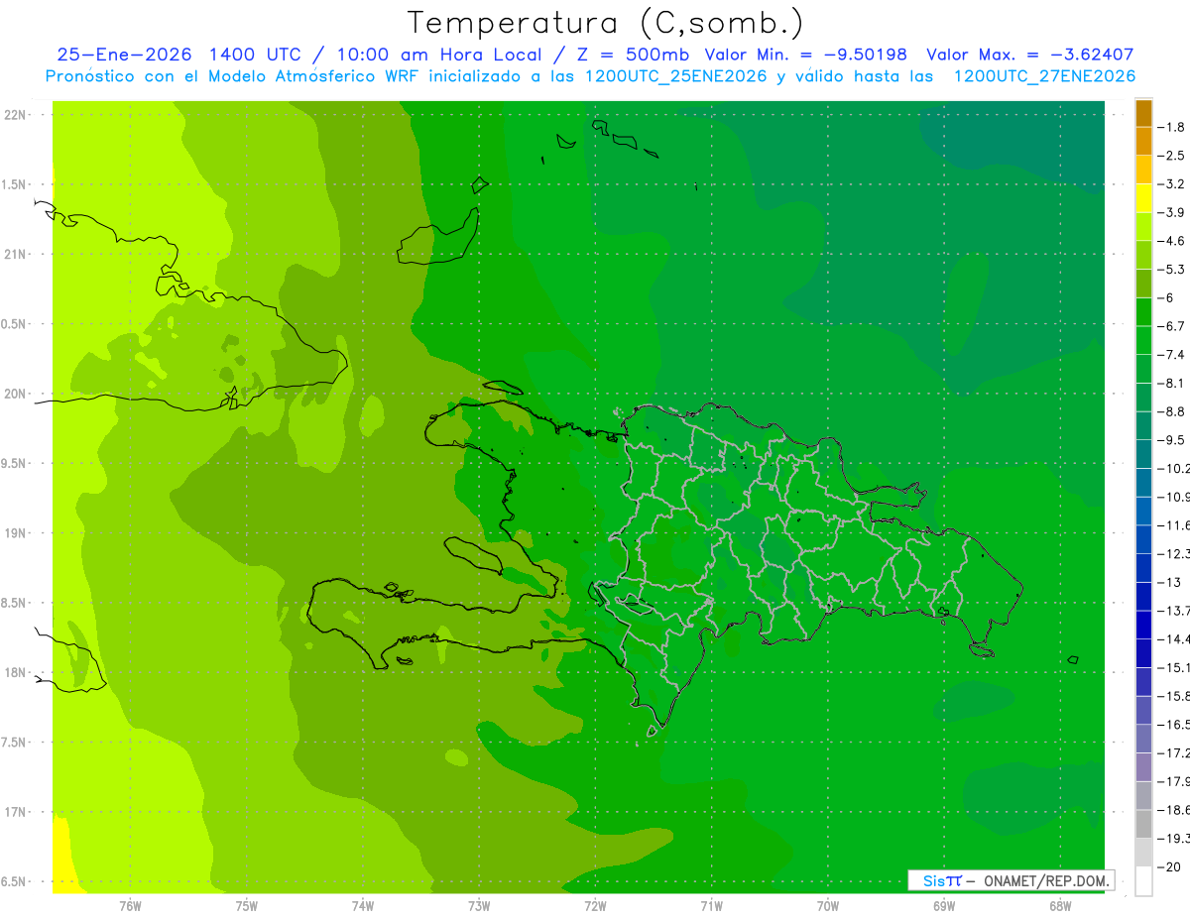Image resolution: width=1190 pixels, height=919 pixels.
Task: Click the "-1.8" color scale label
Action: (1172, 127)
